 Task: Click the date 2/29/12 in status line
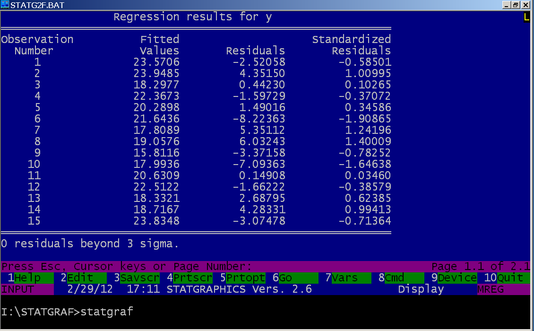[90, 289]
